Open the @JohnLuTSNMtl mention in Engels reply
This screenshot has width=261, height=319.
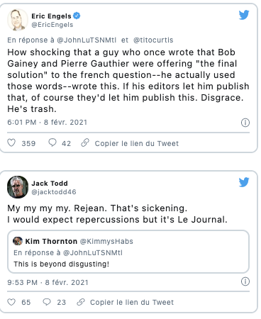[x=87, y=40]
